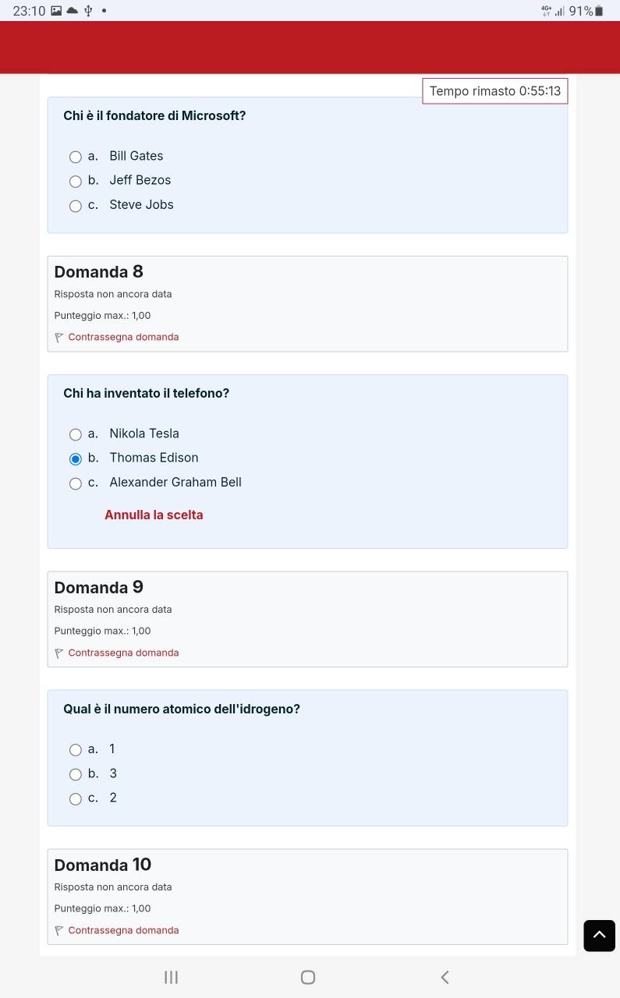Image resolution: width=620 pixels, height=998 pixels.
Task: Choose Nikola Tesla as the inventor
Action: [76, 434]
